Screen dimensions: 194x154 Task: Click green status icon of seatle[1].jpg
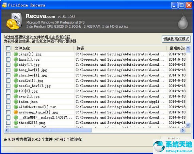16,80
